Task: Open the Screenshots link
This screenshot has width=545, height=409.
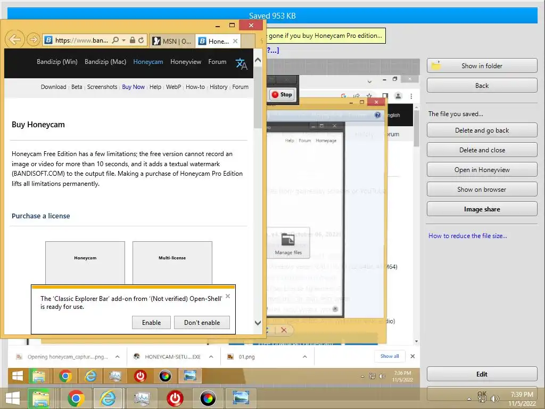Action: tap(102, 87)
